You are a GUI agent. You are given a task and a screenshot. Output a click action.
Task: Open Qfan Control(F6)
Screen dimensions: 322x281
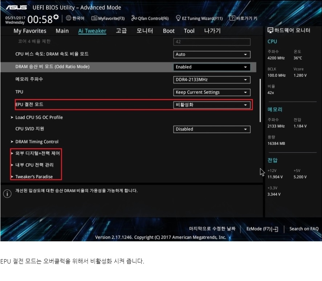[x=150, y=18]
